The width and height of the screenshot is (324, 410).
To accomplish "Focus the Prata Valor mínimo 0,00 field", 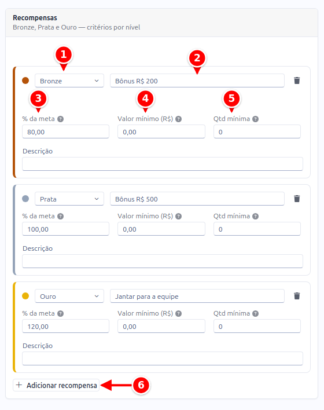I will [x=161, y=229].
